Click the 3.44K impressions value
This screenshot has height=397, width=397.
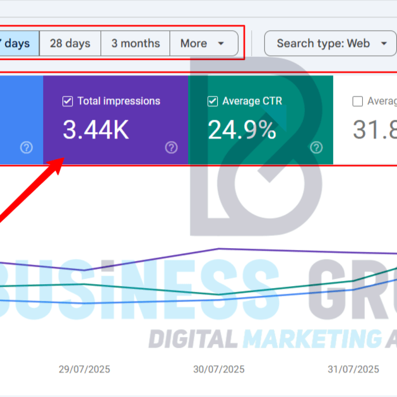(96, 130)
